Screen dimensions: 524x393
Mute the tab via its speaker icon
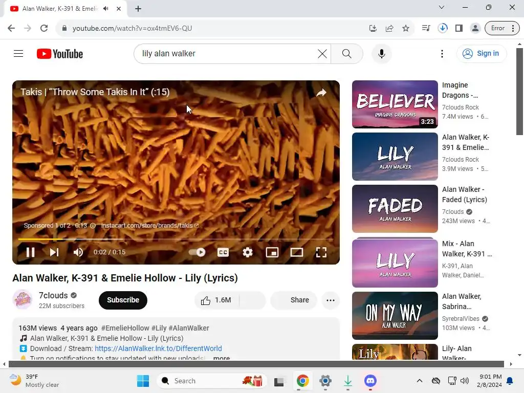pyautogui.click(x=106, y=9)
